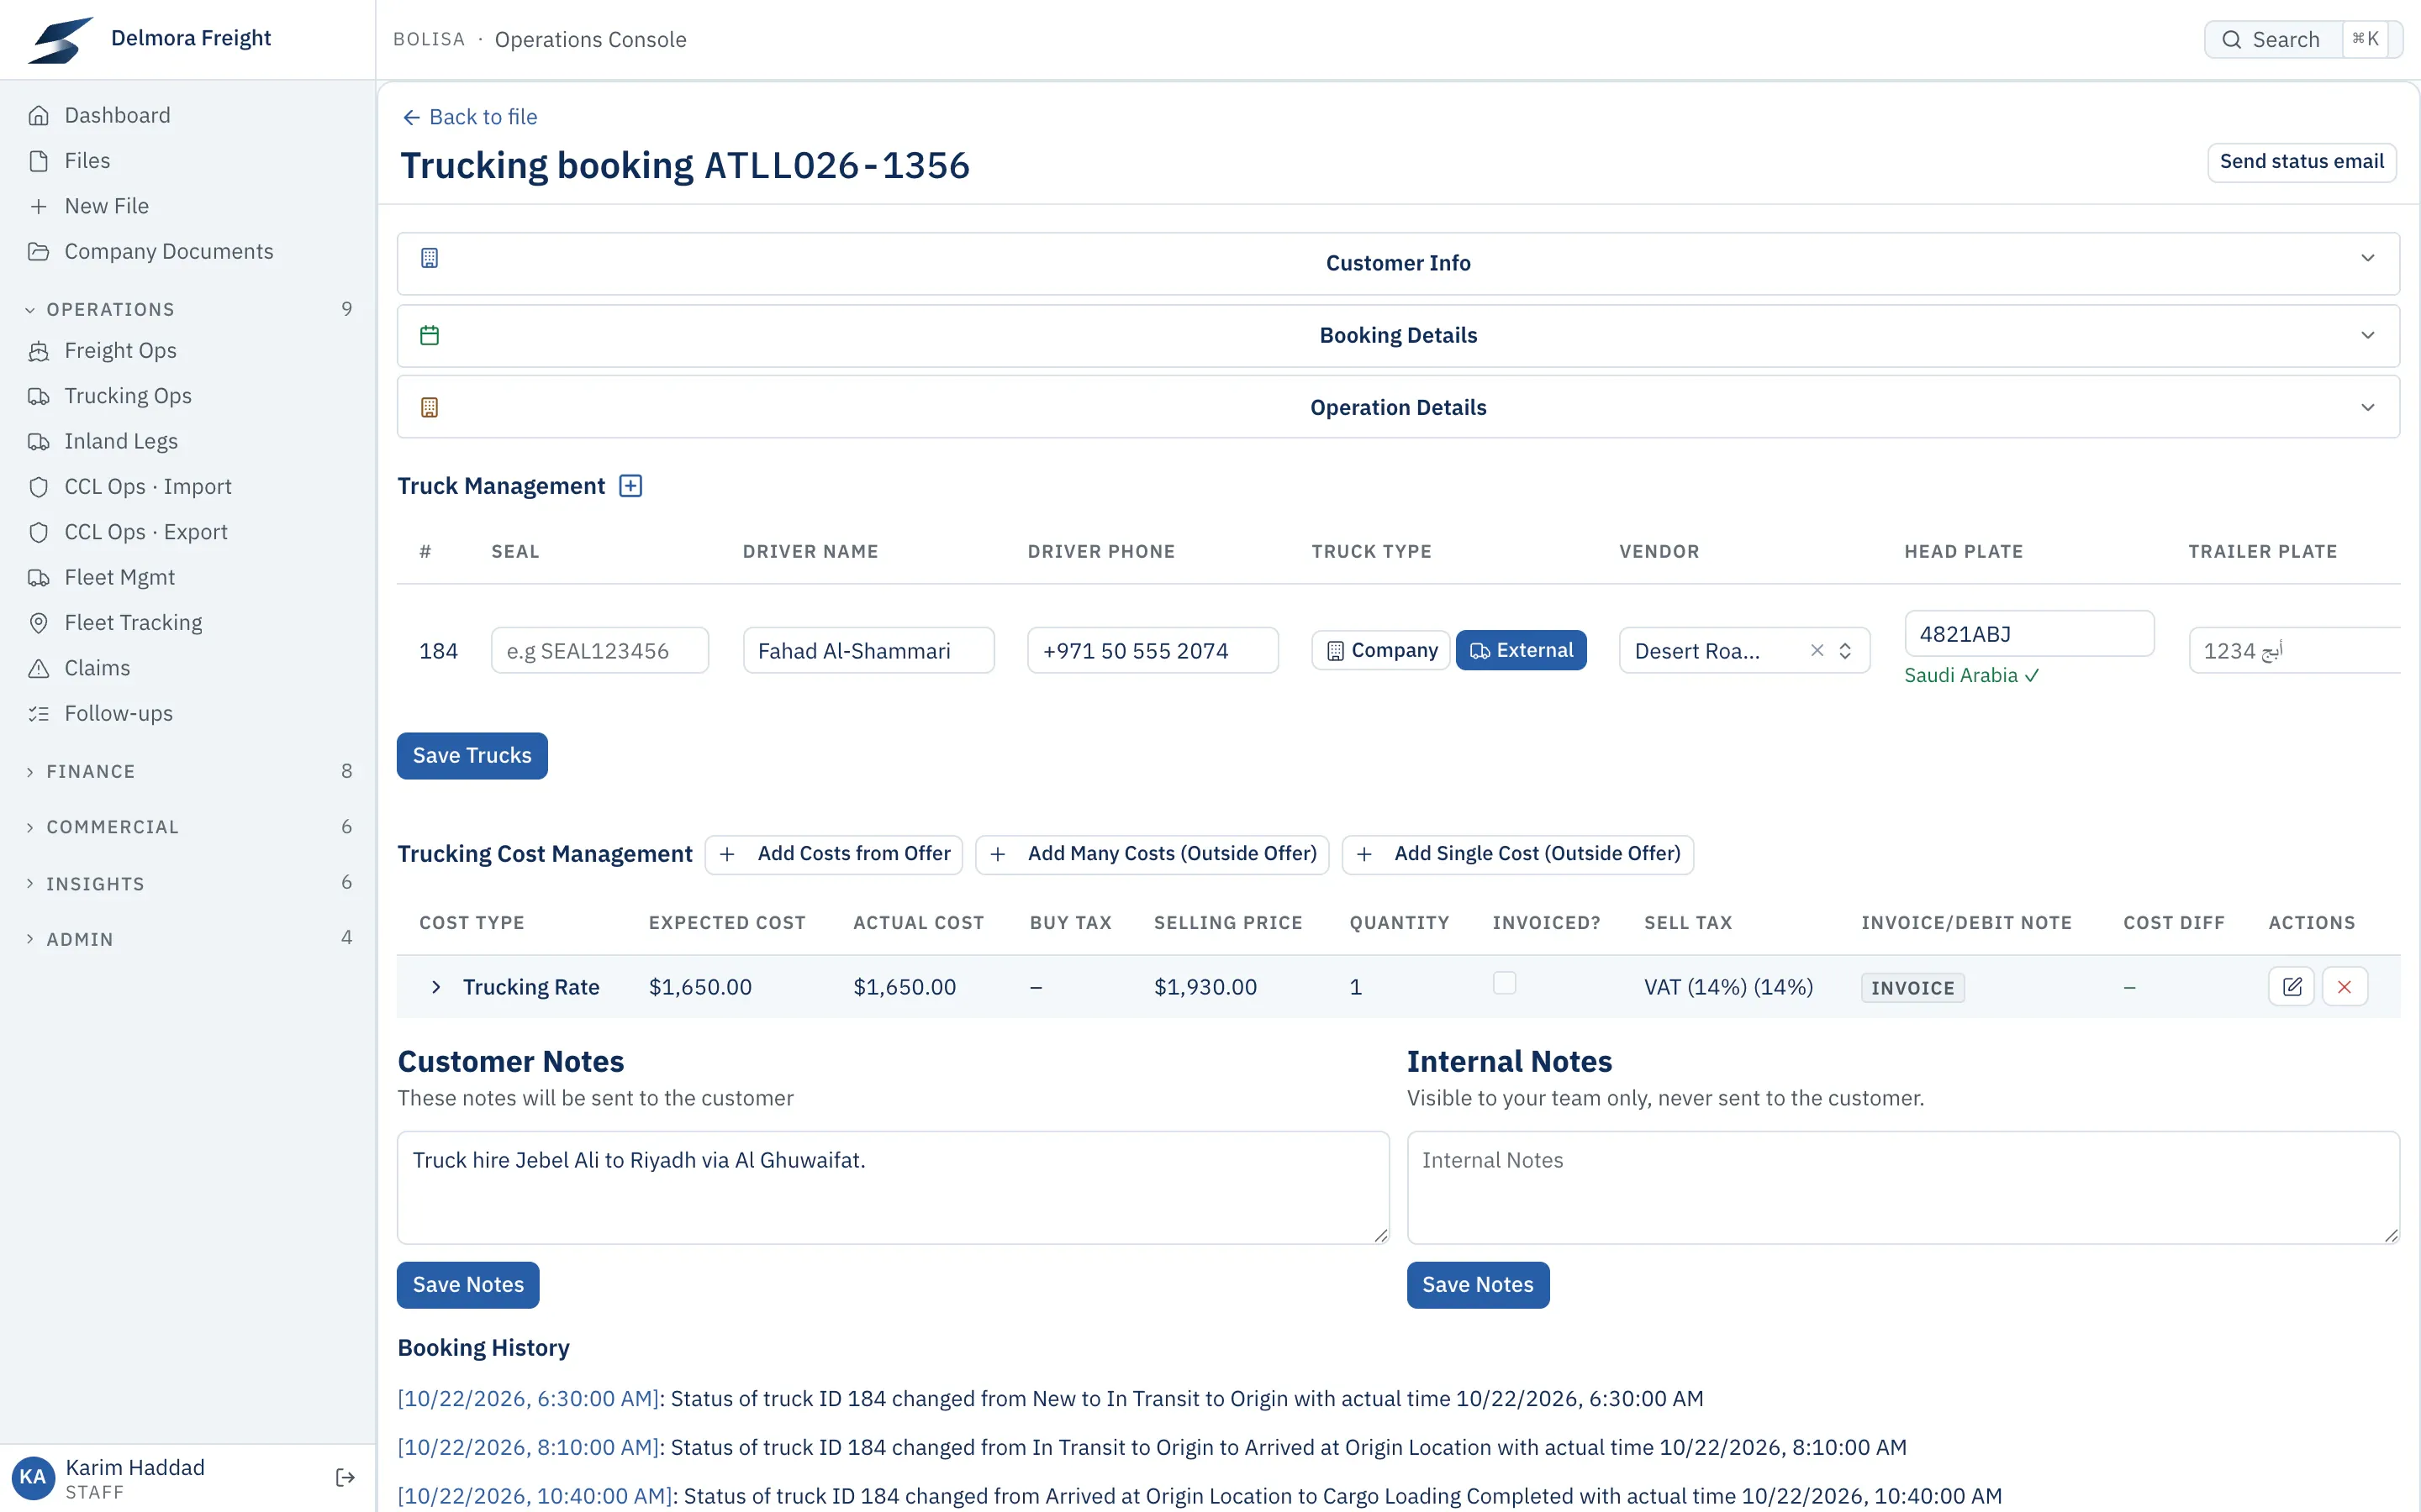
Task: Expand the Operation Details section
Action: click(x=1398, y=407)
